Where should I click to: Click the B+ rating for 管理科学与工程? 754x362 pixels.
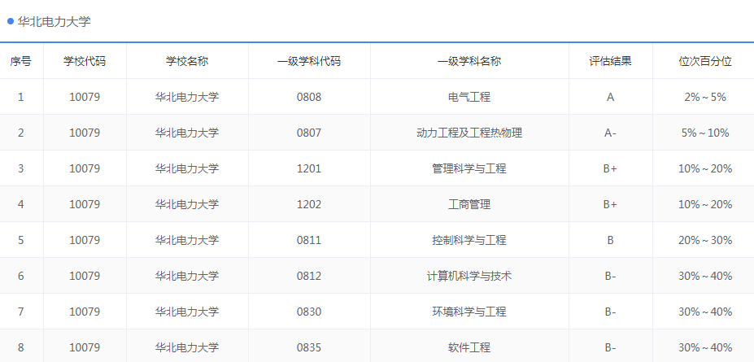click(610, 168)
